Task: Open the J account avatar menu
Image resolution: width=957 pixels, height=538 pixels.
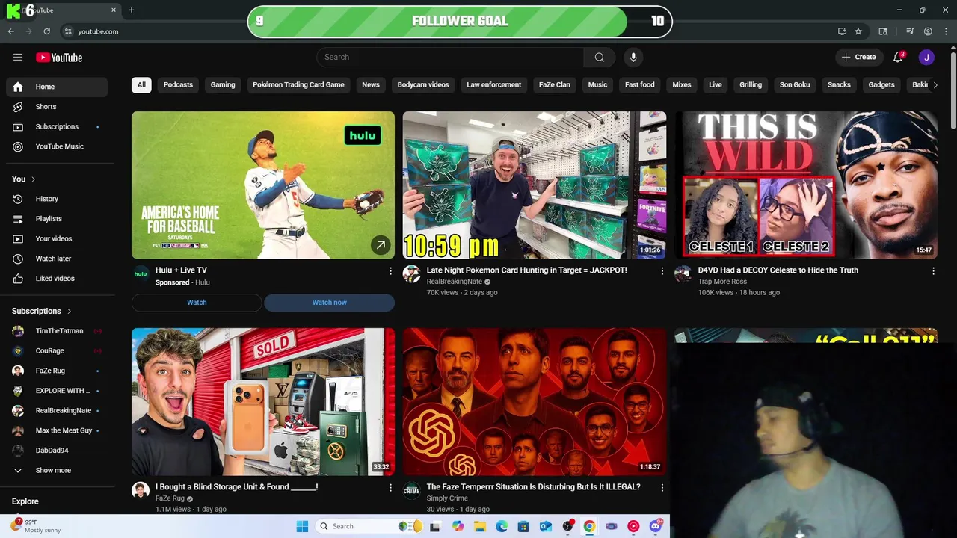Action: (x=926, y=58)
